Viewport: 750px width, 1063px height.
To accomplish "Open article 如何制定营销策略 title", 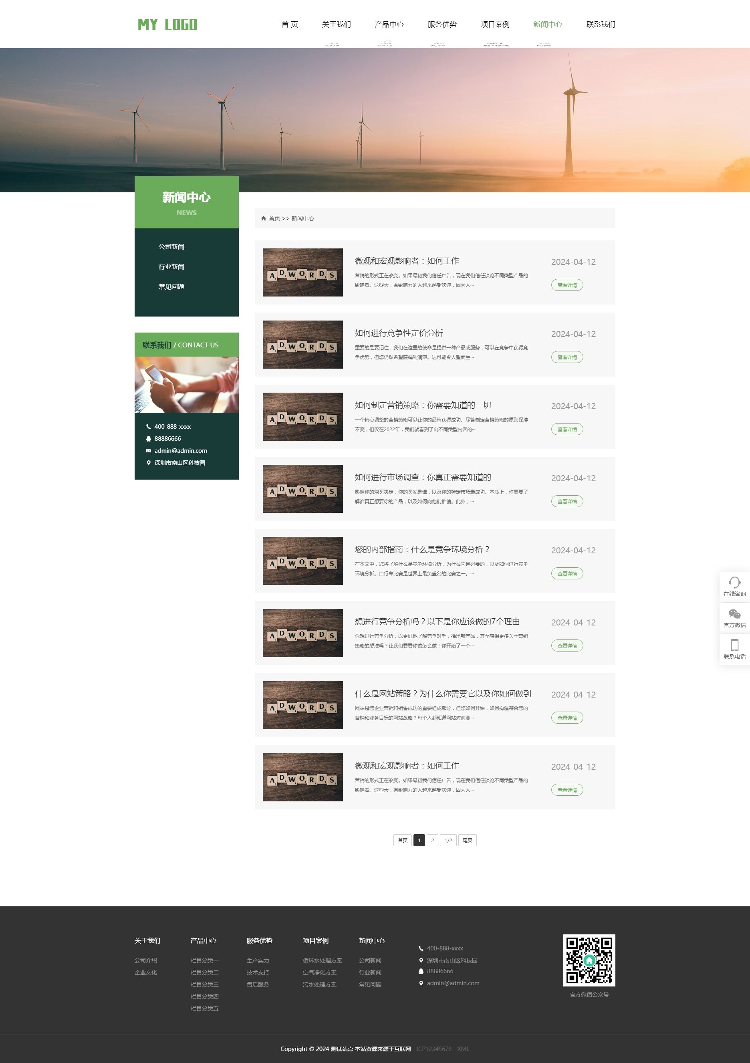I will [x=422, y=405].
